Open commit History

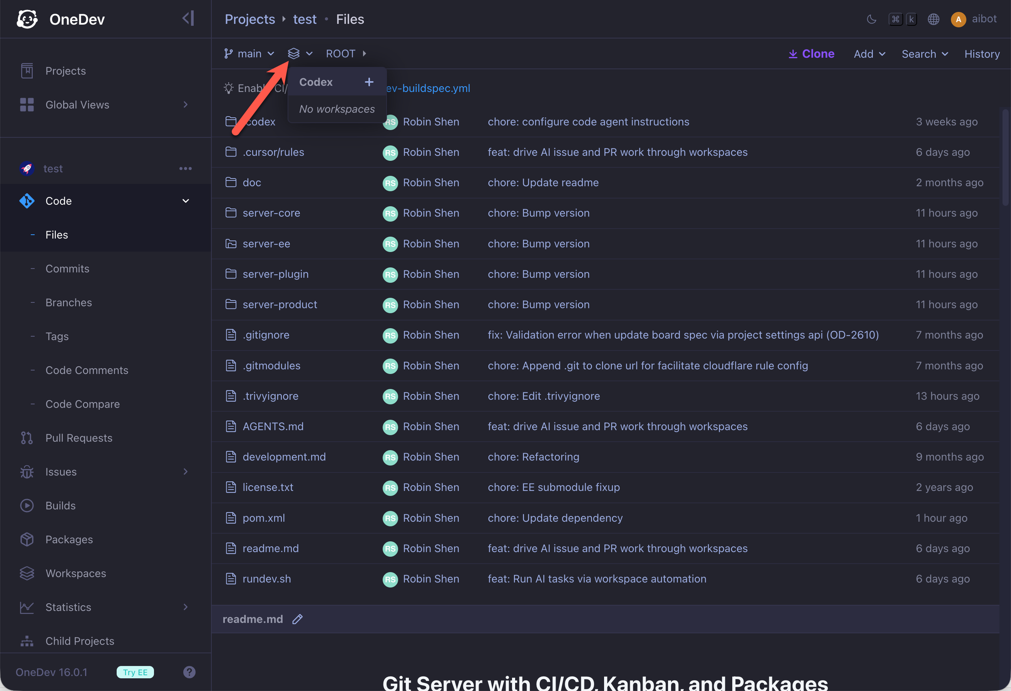click(x=982, y=54)
